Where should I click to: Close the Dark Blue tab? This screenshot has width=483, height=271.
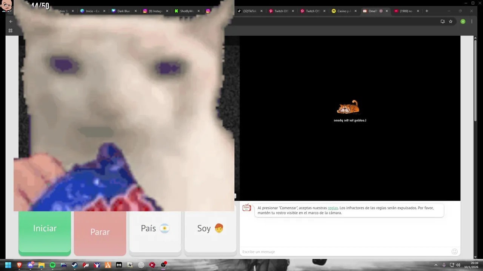[x=136, y=11]
